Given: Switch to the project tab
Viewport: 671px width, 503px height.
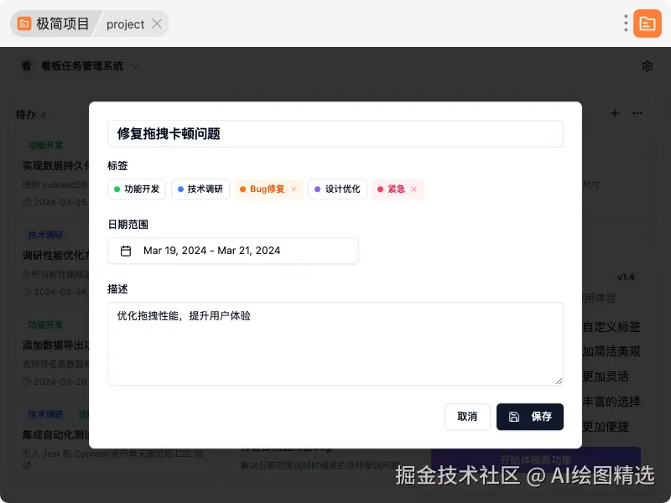Looking at the screenshot, I should 124,23.
